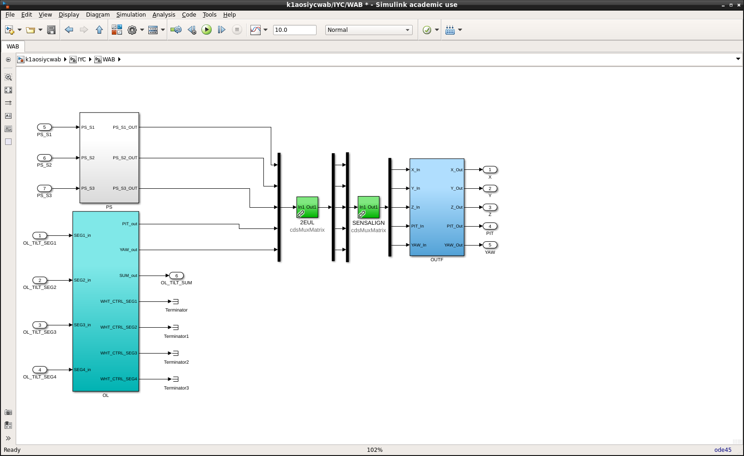
Task: Go up to parent with up arrow
Action: (x=99, y=30)
